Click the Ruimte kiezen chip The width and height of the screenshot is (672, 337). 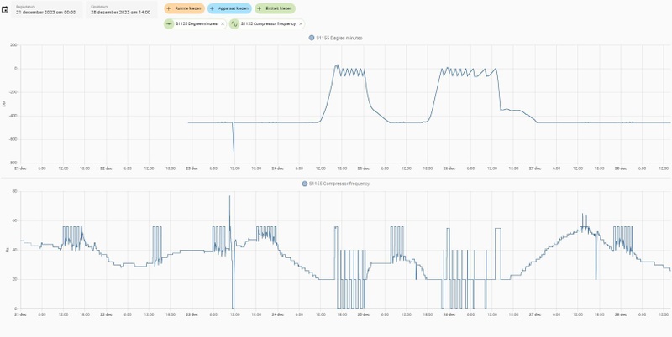click(184, 8)
